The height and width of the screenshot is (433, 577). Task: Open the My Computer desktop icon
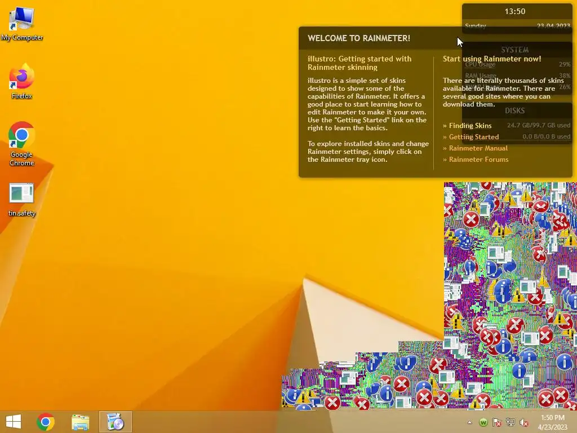click(22, 24)
